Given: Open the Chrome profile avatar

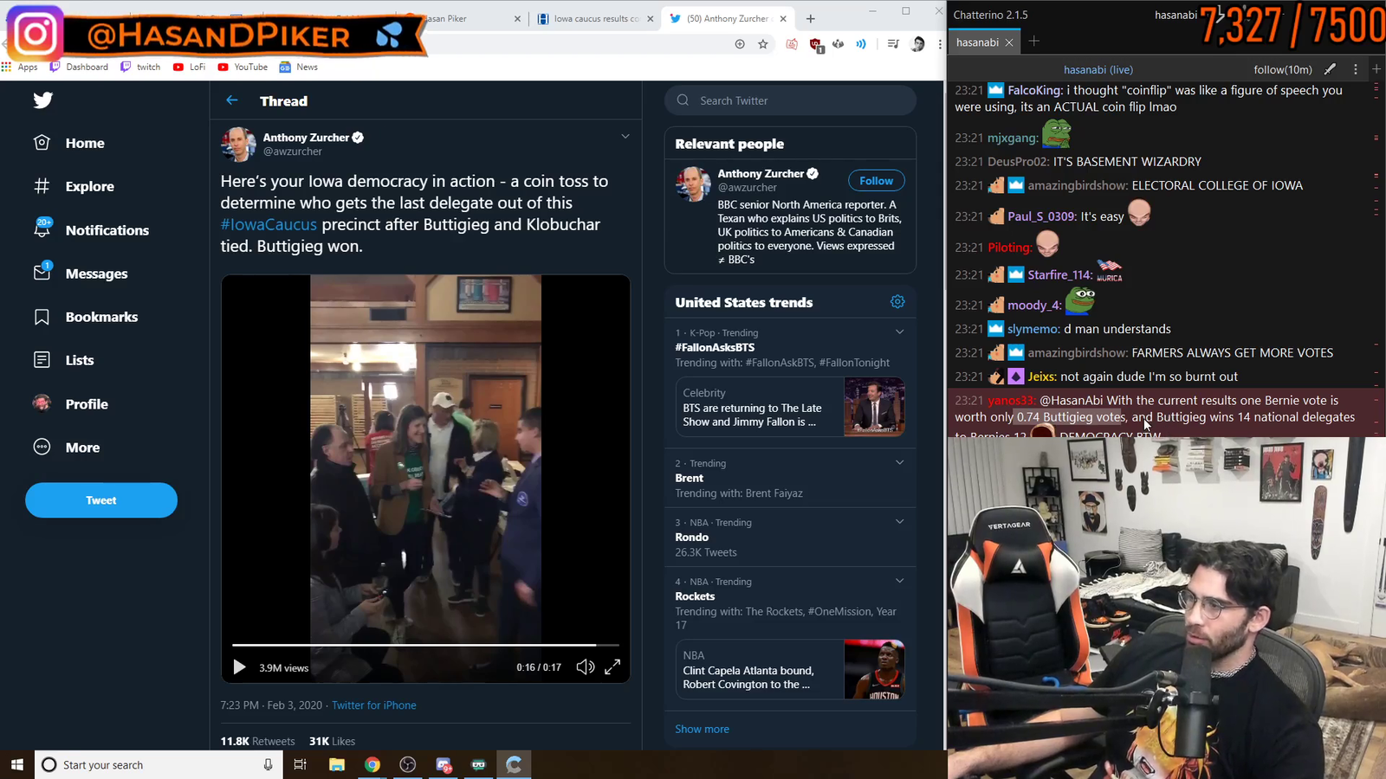Looking at the screenshot, I should pos(918,44).
